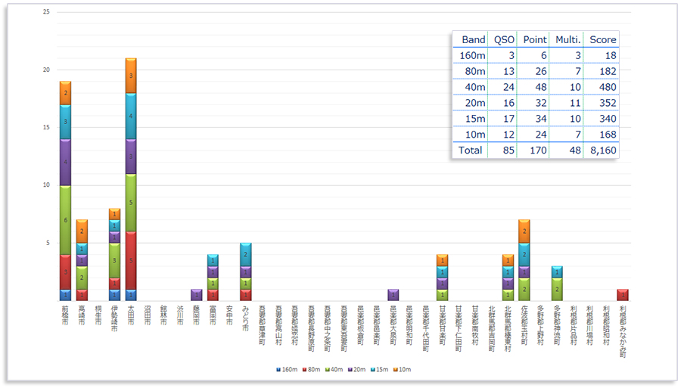Click purple 20m segment in 前橋市 bar
Image resolution: width=681 pixels, height=388 pixels.
click(x=65, y=162)
